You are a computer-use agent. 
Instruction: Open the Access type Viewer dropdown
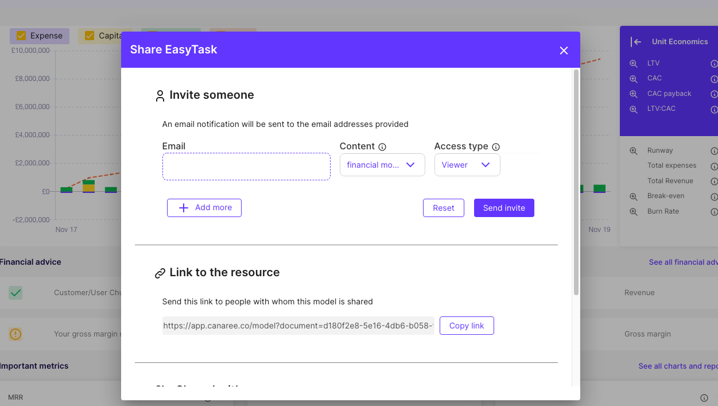click(467, 165)
